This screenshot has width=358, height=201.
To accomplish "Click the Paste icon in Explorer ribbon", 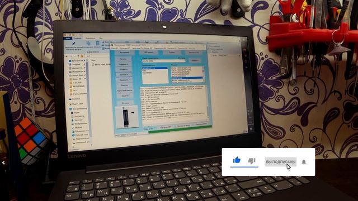I will tap(97, 44).
